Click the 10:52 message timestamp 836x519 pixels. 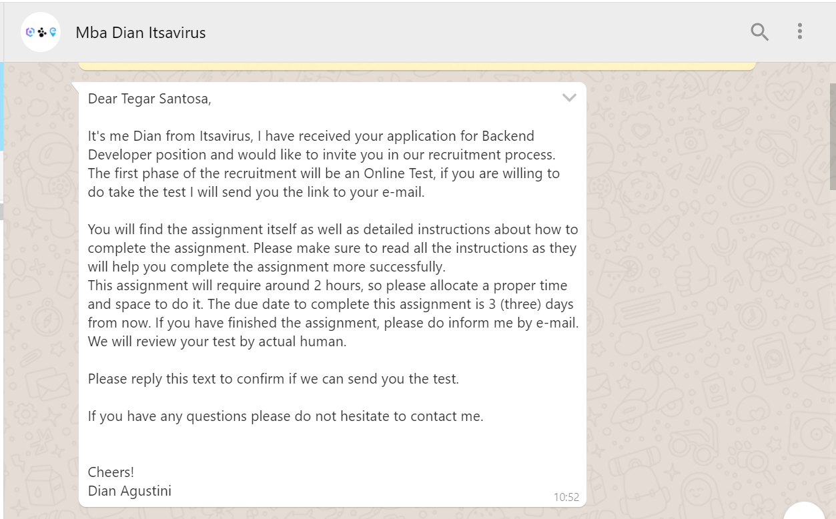click(x=566, y=497)
